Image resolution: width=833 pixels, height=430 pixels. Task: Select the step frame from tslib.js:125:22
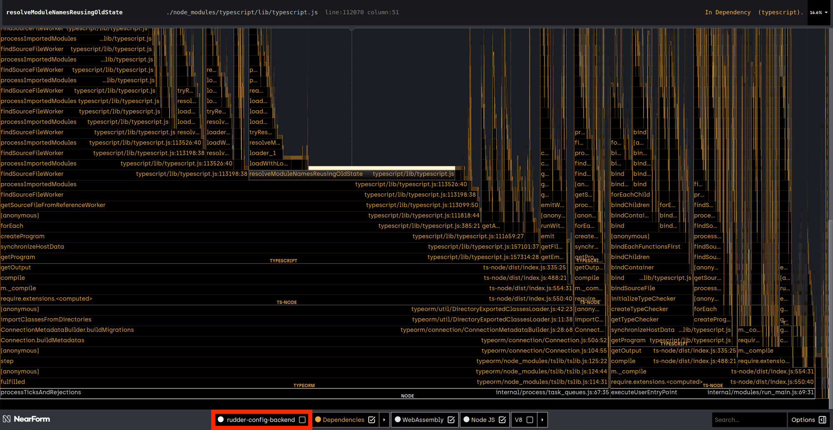(x=304, y=361)
